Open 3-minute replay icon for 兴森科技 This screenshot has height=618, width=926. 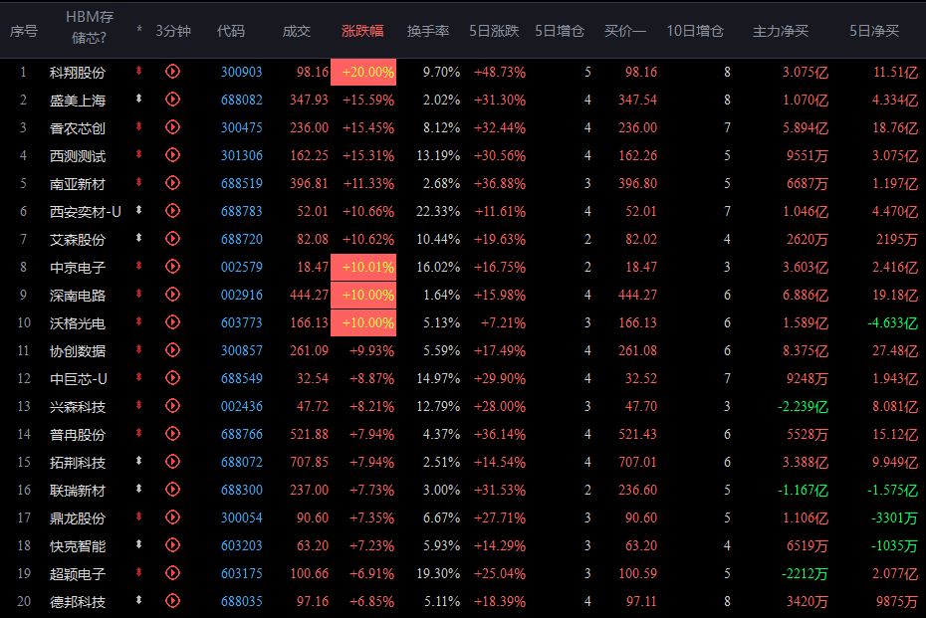[x=172, y=406]
